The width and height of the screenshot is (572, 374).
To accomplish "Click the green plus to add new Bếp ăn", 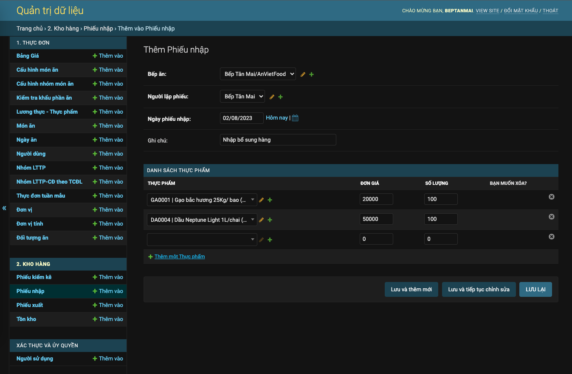I will pos(311,74).
